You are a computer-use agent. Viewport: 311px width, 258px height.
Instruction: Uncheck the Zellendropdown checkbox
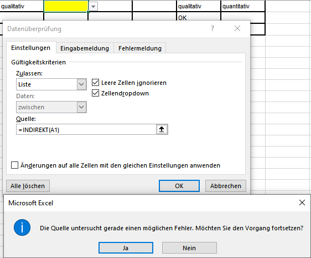pos(95,93)
